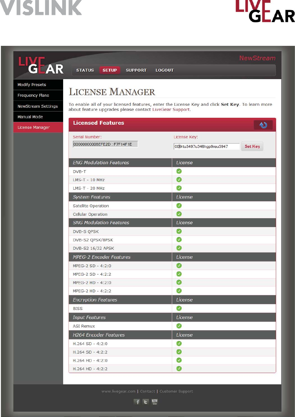The height and width of the screenshot is (417, 295).
Task: Select the SETUP tab
Action: click(x=110, y=70)
